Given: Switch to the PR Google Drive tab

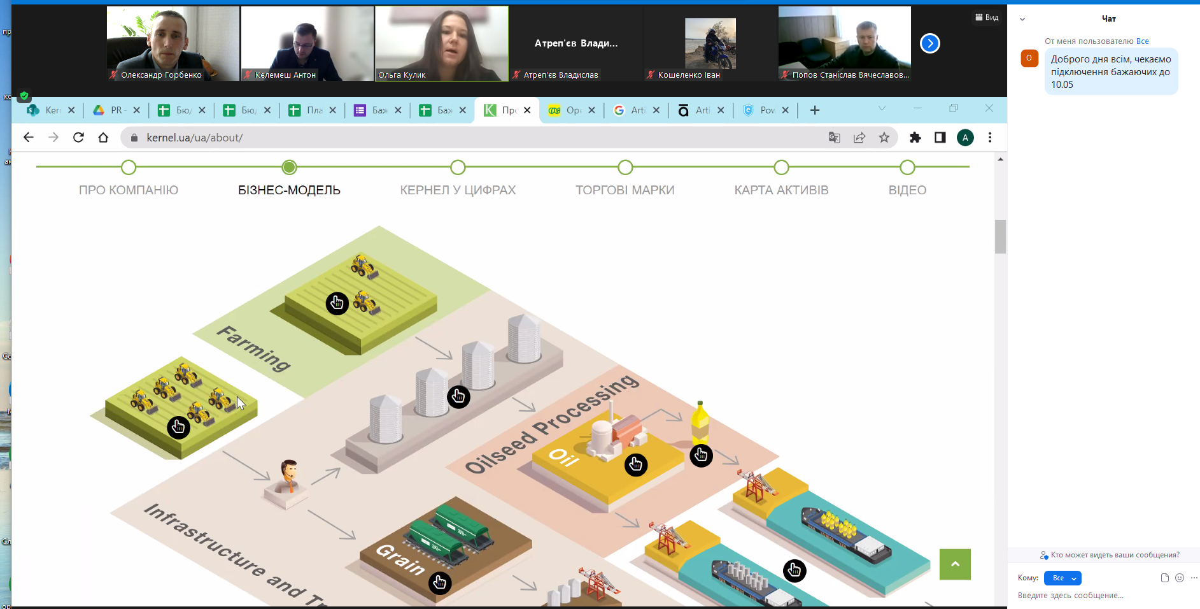Looking at the screenshot, I should pos(116,110).
